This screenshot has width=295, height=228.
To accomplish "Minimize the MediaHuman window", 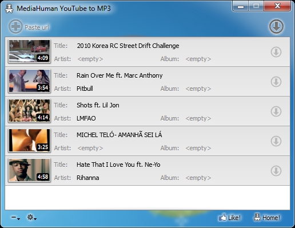I will tap(241, 6).
